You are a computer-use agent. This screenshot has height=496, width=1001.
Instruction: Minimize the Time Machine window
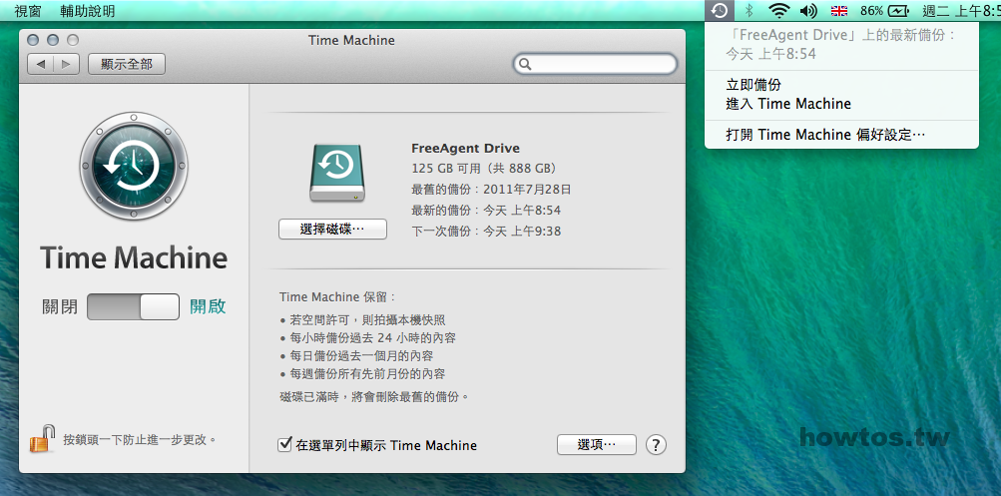pyautogui.click(x=53, y=40)
